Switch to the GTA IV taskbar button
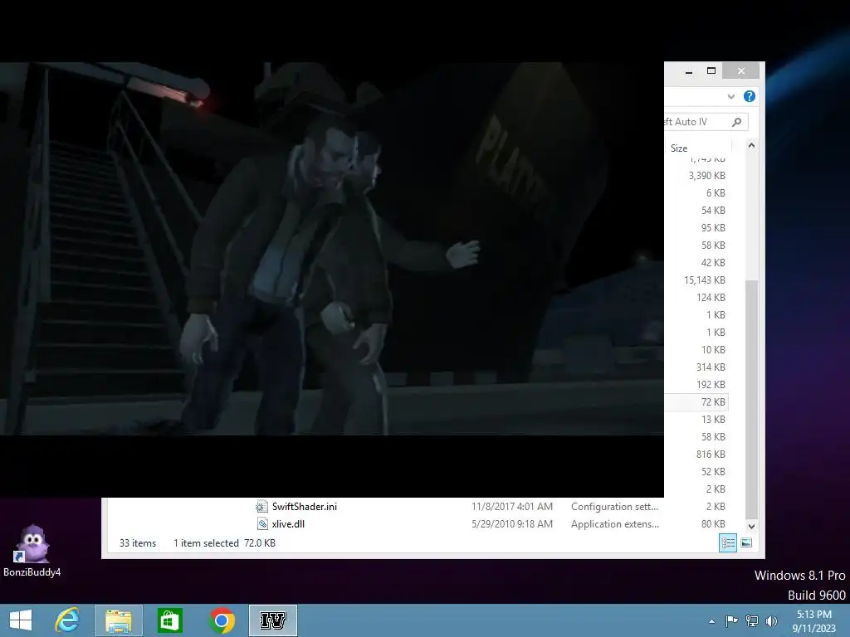 click(x=272, y=620)
